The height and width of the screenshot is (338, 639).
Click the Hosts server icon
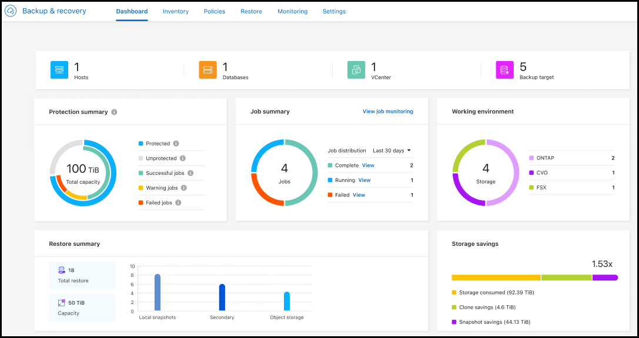click(59, 70)
